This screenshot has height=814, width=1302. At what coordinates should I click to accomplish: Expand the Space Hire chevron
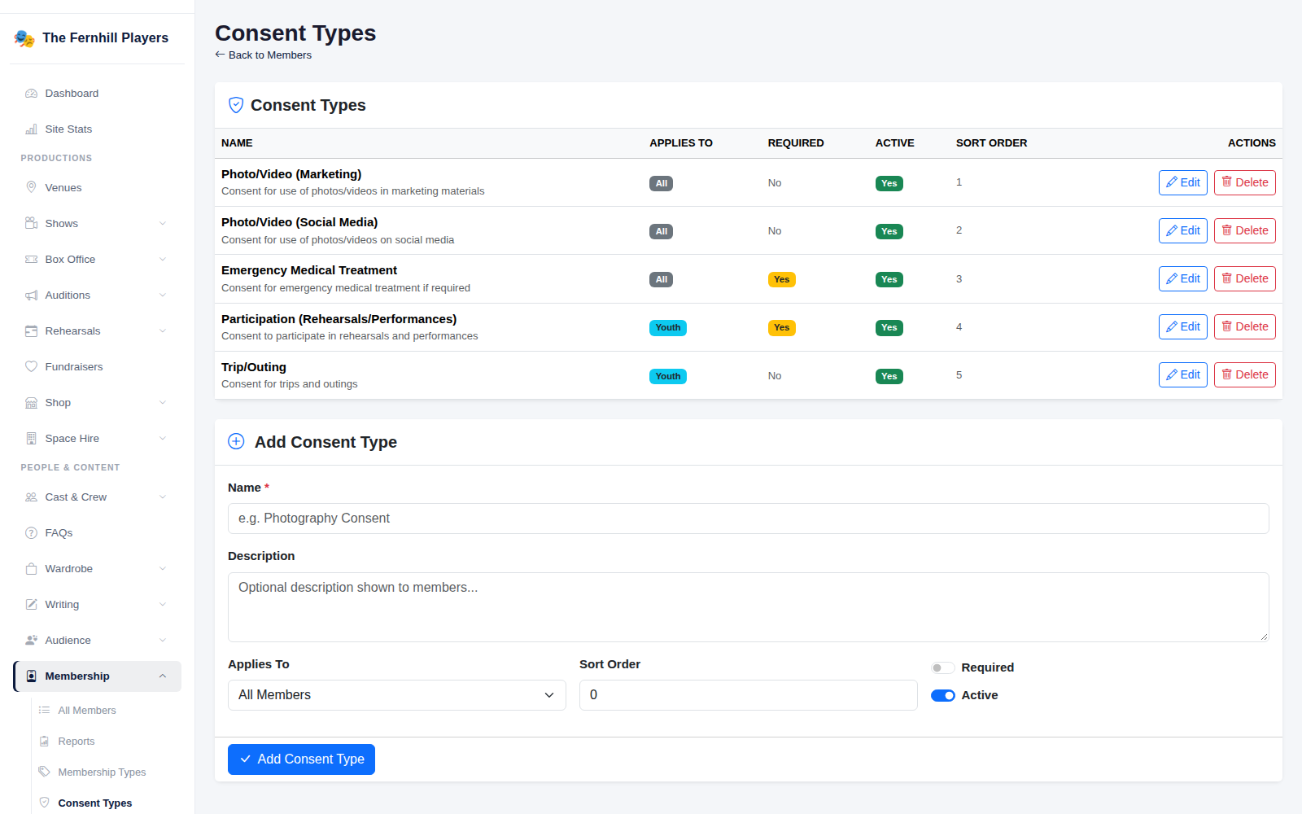coord(163,439)
